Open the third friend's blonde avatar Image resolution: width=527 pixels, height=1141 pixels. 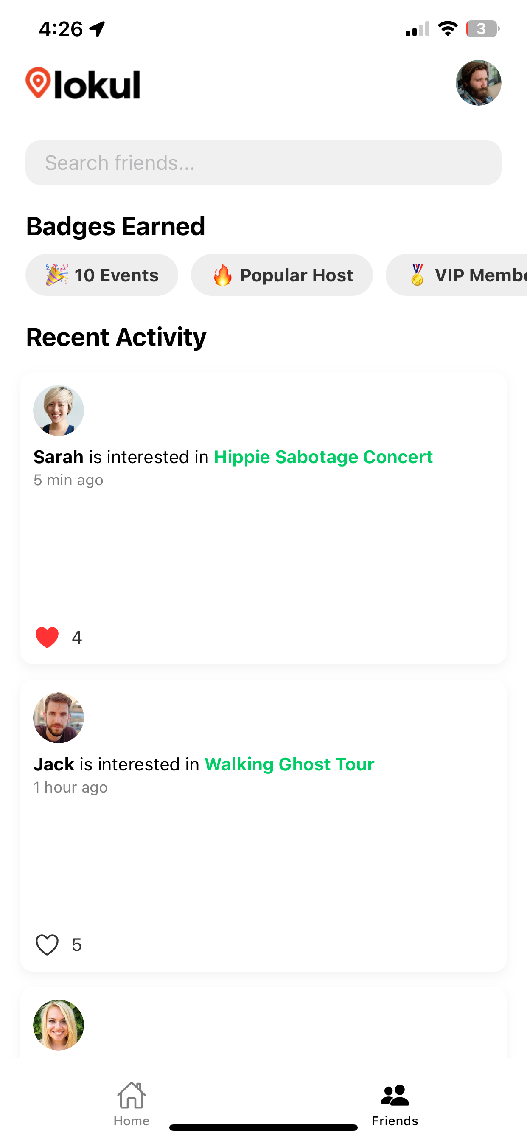point(59,1025)
